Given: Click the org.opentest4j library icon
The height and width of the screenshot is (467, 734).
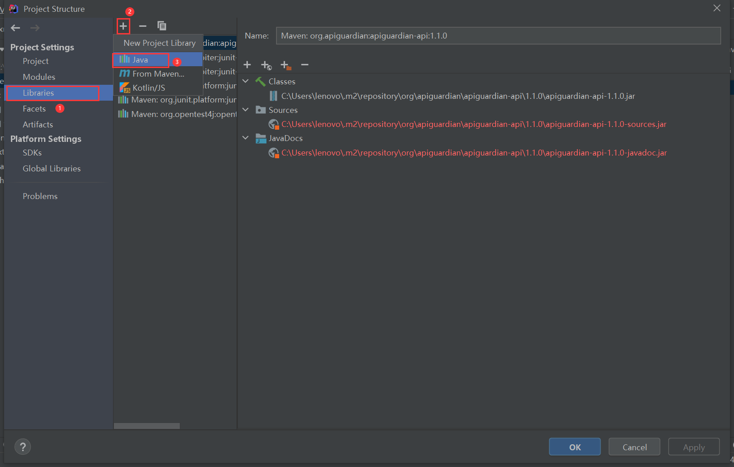Looking at the screenshot, I should pos(123,114).
